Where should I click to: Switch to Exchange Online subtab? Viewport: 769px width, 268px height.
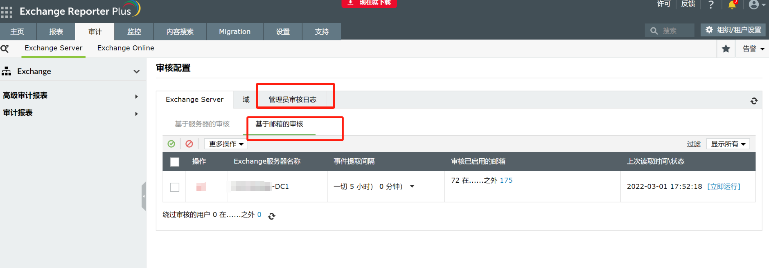pos(126,48)
